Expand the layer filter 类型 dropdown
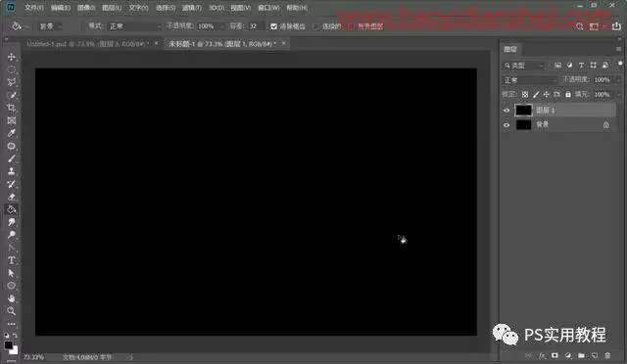 tap(524, 66)
